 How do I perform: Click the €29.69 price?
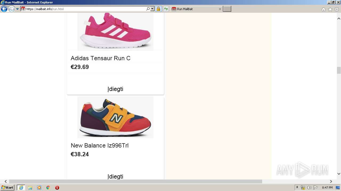pyautogui.click(x=80, y=67)
